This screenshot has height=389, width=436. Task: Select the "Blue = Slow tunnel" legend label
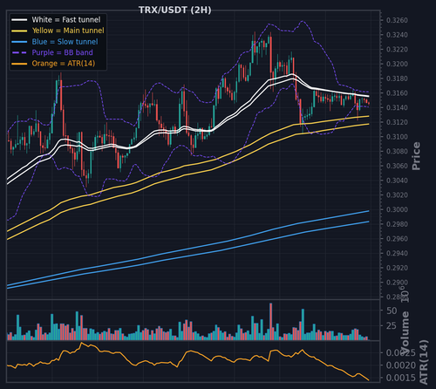click(65, 42)
